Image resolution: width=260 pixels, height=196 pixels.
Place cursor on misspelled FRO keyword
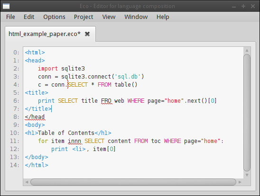(x=106, y=101)
